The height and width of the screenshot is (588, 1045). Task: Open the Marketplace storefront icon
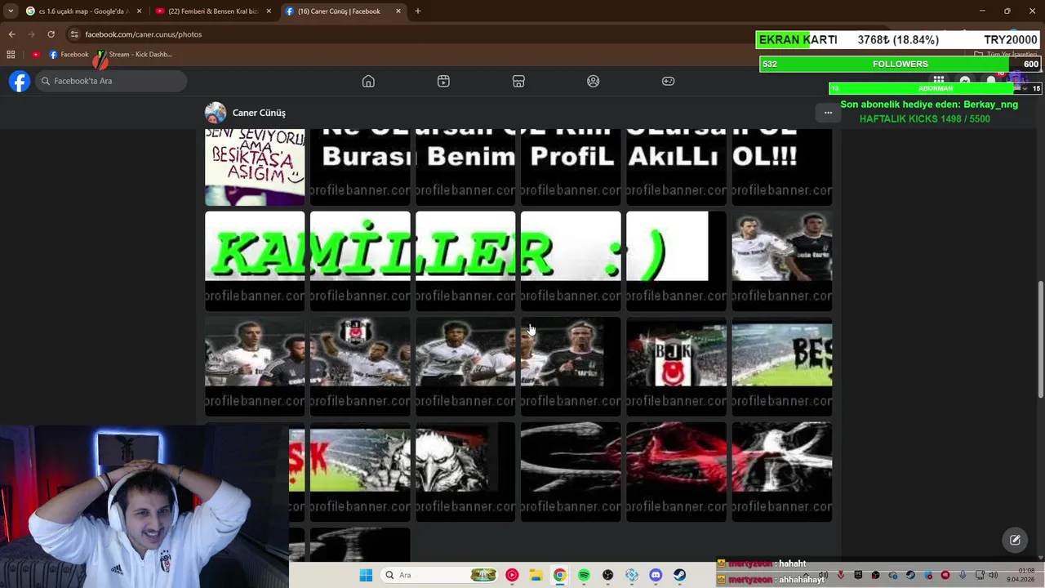518,81
